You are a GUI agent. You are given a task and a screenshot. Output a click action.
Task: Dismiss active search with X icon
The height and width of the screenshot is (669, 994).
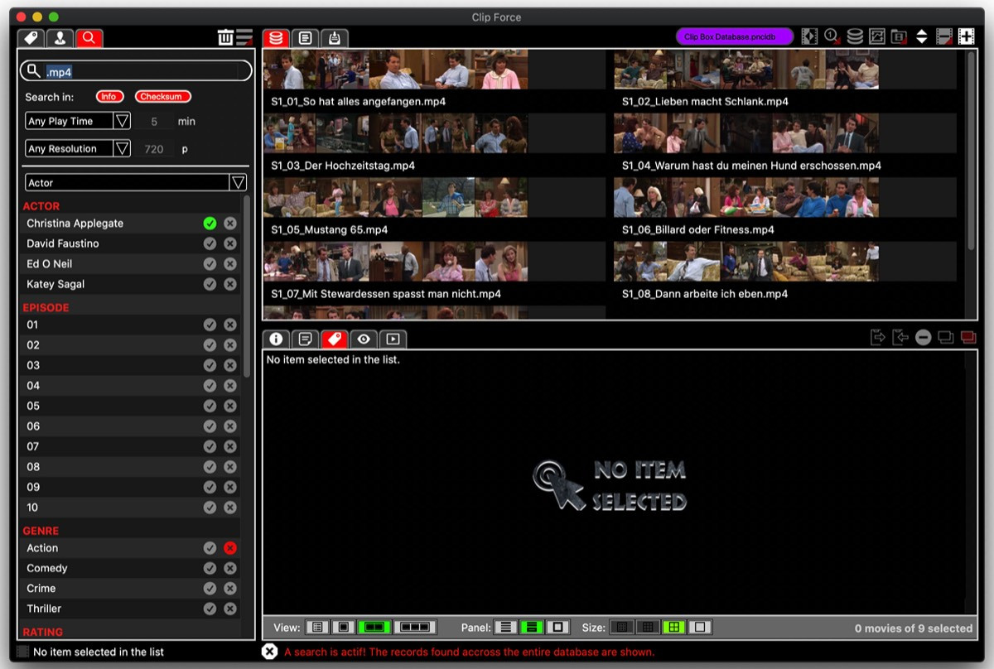click(269, 652)
